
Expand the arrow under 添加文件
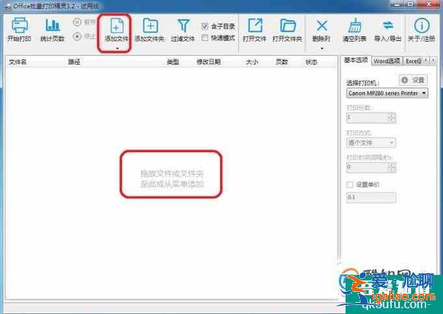[x=118, y=48]
